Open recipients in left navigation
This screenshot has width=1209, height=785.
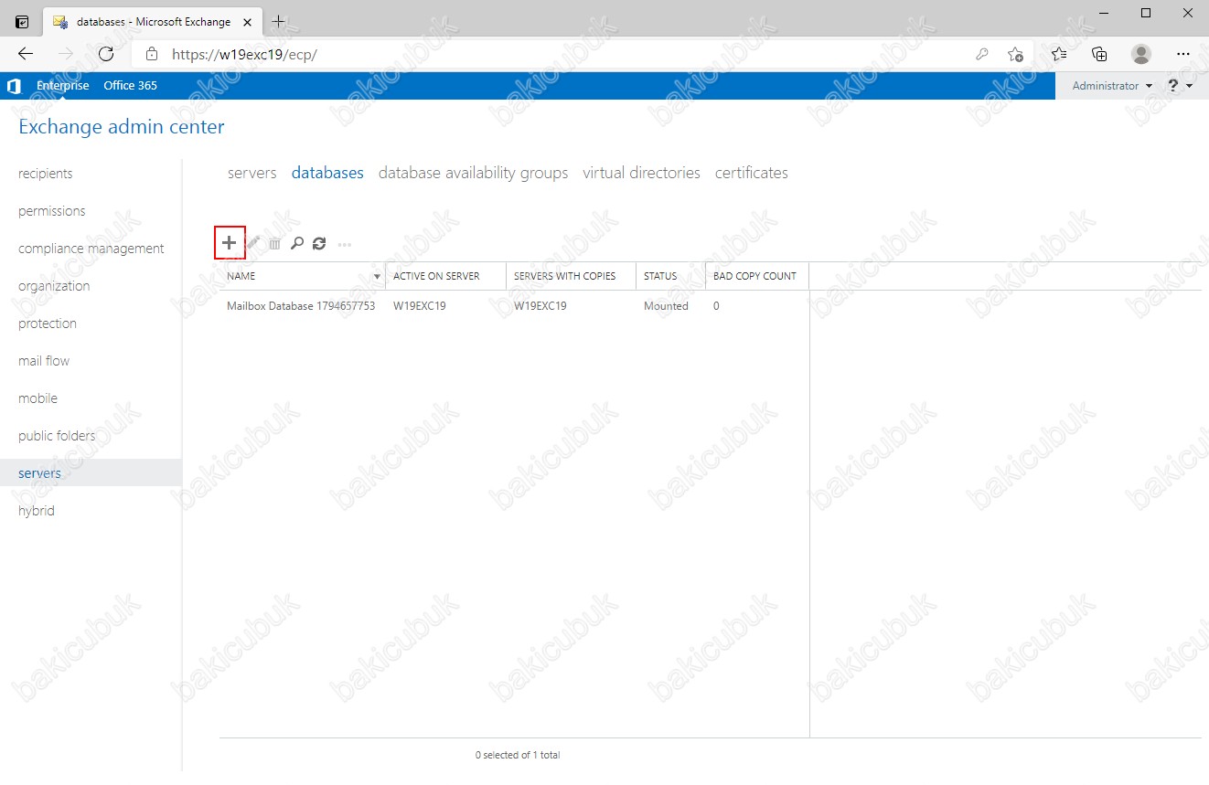click(x=46, y=174)
